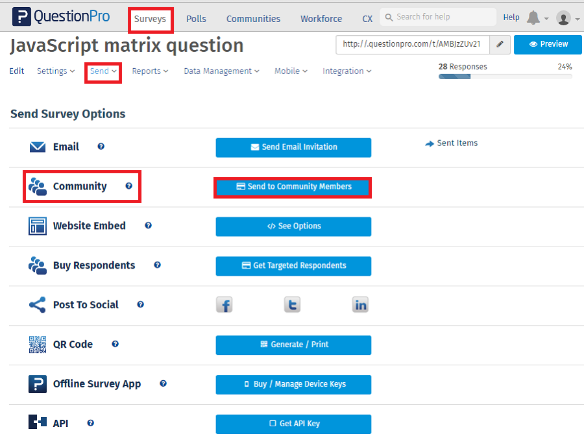The image size is (584, 436).
Task: Click the Get API Key button
Action: pyautogui.click(x=293, y=424)
